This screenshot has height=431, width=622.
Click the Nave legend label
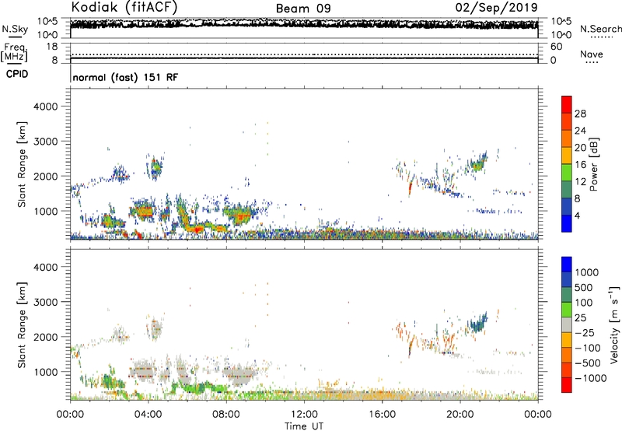pyautogui.click(x=592, y=54)
